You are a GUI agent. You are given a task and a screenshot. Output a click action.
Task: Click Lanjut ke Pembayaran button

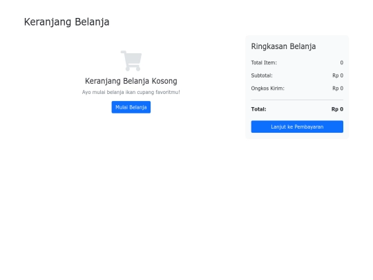[297, 127]
